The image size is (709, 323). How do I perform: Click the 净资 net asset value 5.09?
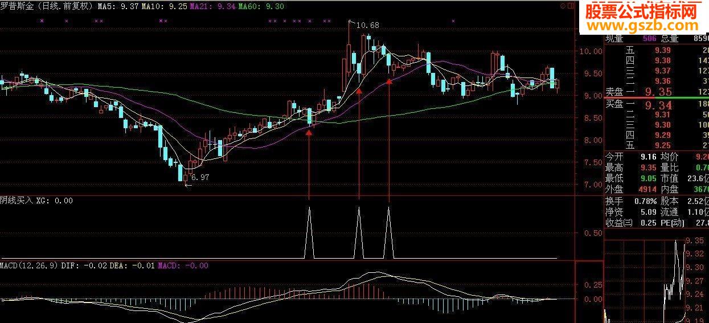648,212
